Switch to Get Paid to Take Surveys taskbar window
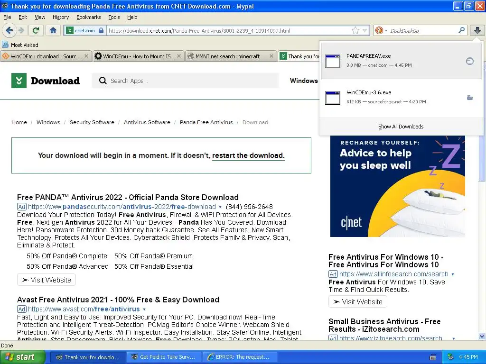The height and width of the screenshot is (364, 486). 164,357
